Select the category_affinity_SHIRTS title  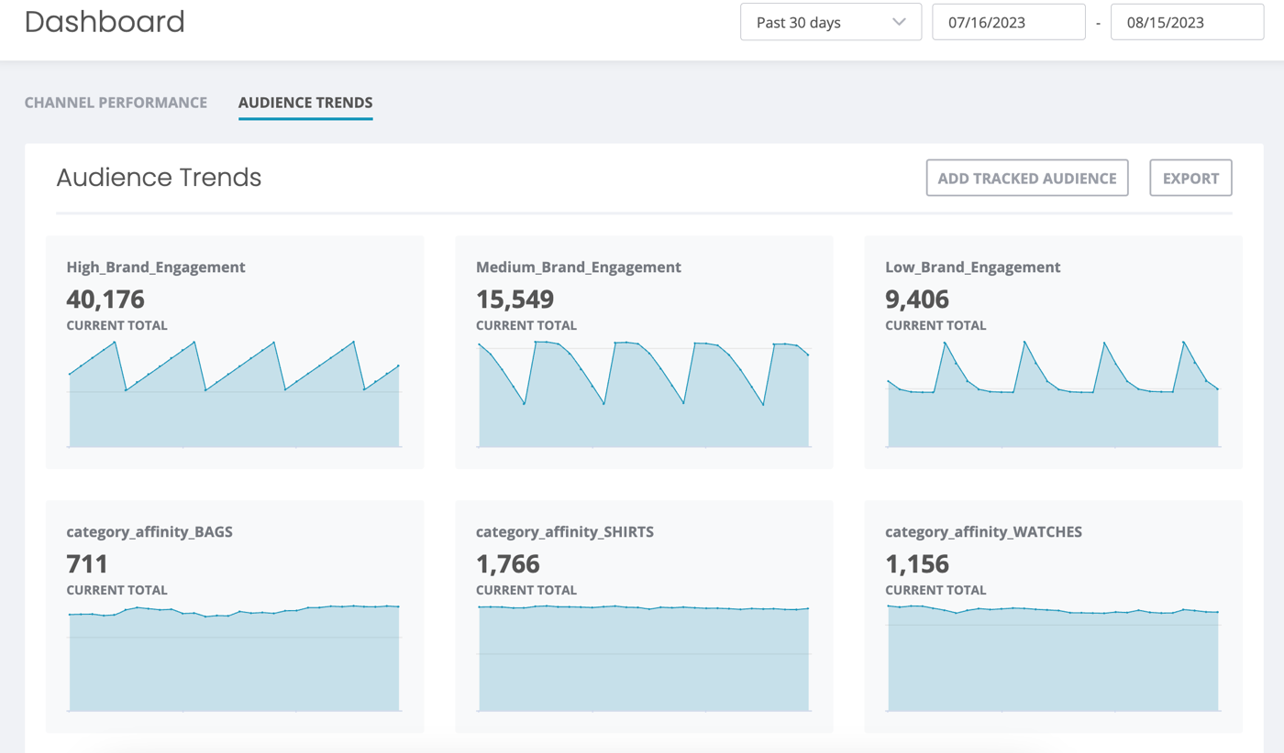coord(564,532)
